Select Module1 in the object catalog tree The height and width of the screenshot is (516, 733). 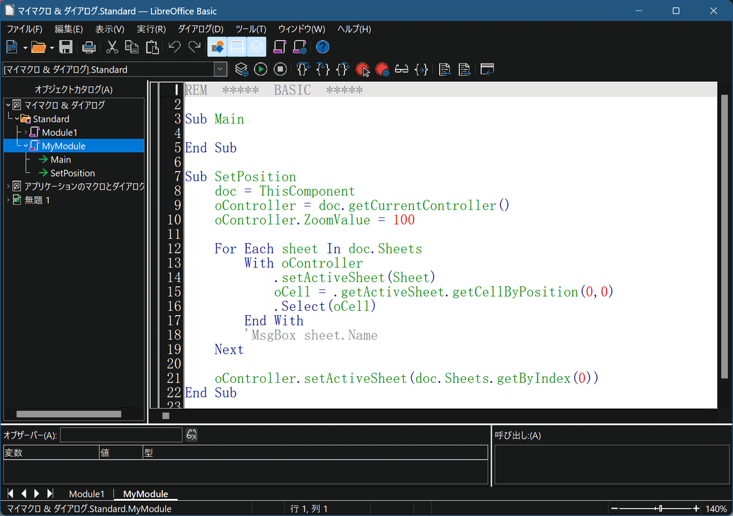59,133
